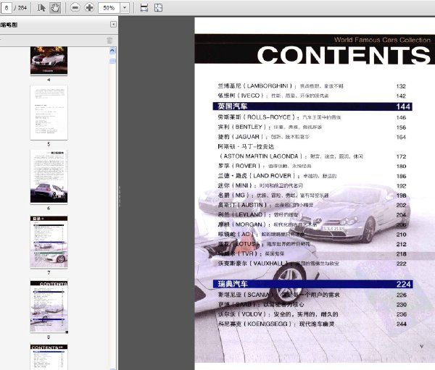
Task: Click the LAMBORGHINI contents entry
Action: pos(281,86)
